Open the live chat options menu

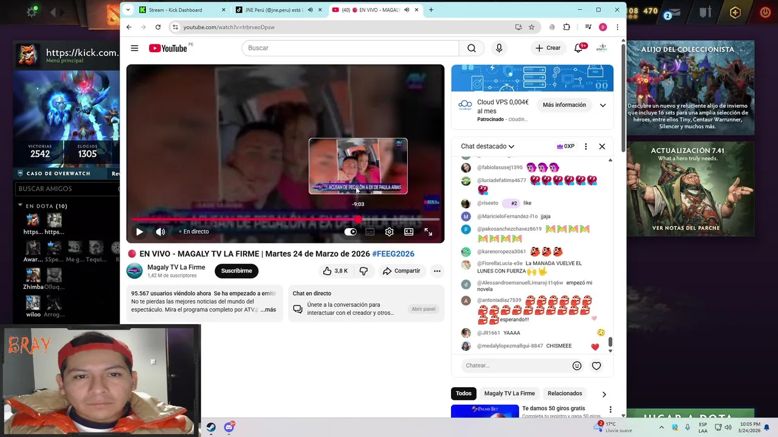point(585,146)
